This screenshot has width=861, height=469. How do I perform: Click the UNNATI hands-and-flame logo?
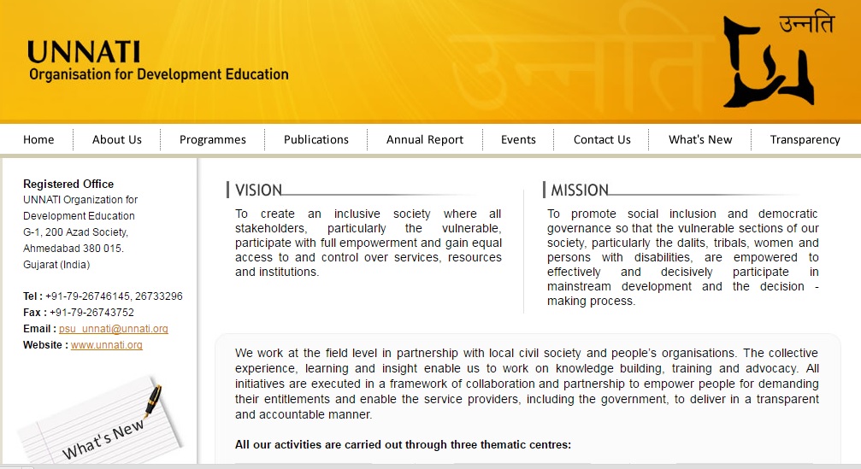click(769, 62)
